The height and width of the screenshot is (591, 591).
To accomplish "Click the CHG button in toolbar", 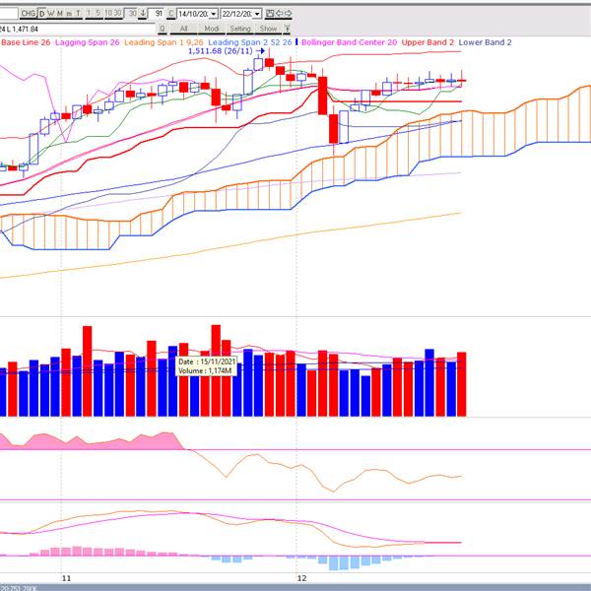I will pyautogui.click(x=29, y=14).
